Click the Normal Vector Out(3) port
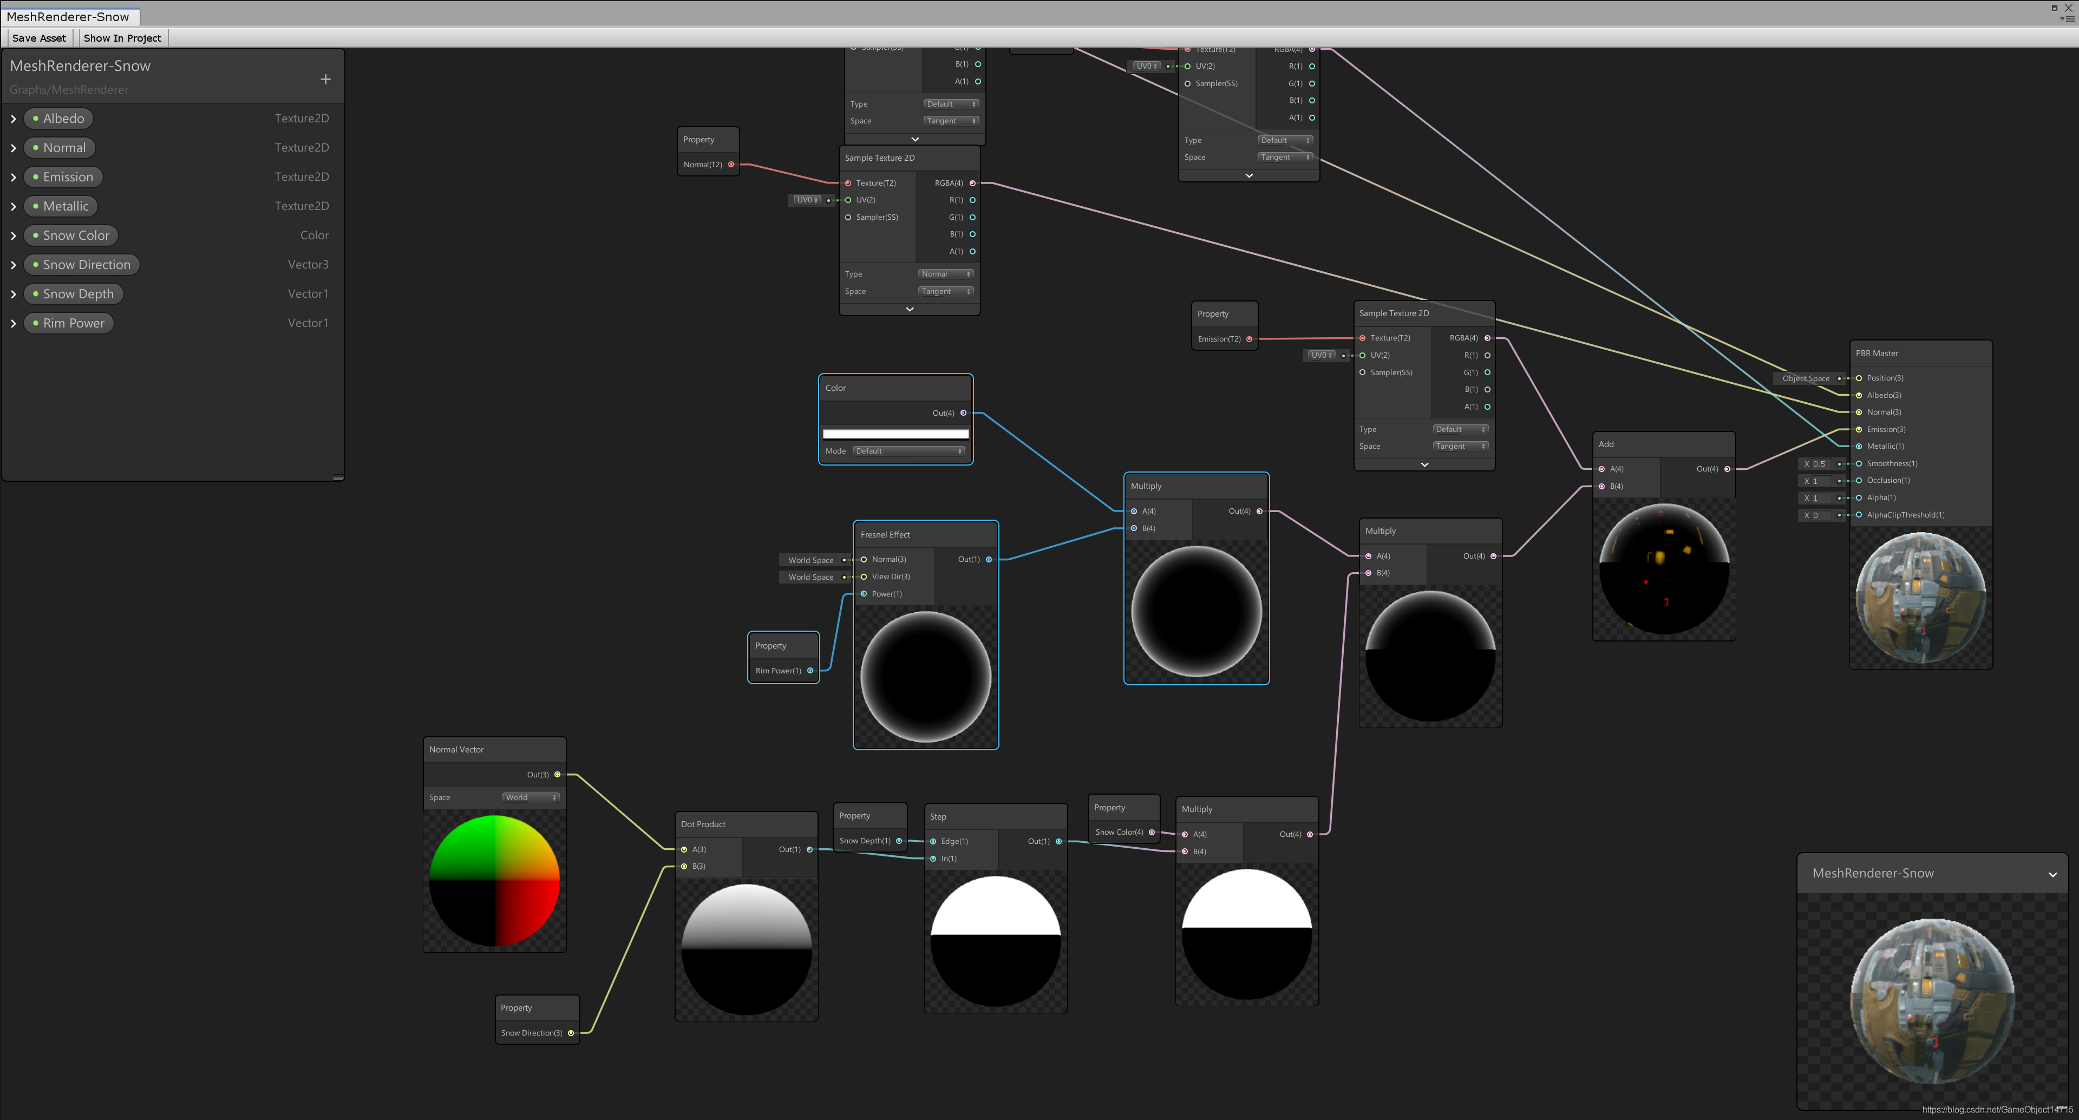Viewport: 2079px width, 1120px height. click(557, 775)
